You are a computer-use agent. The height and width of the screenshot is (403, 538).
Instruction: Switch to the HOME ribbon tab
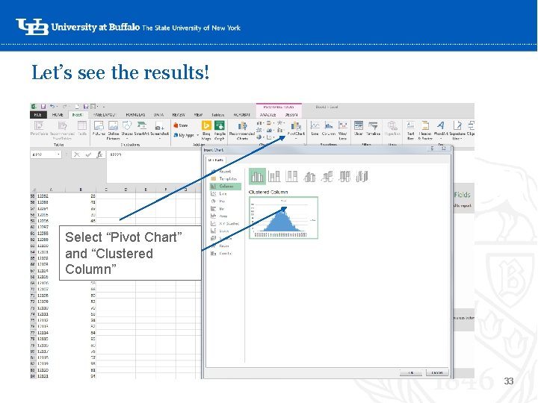[58, 115]
